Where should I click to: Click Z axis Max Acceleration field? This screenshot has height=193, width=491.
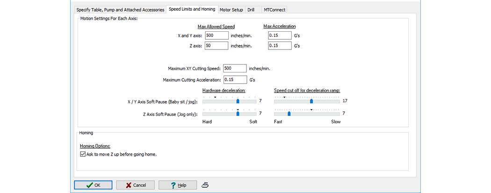(x=280, y=45)
